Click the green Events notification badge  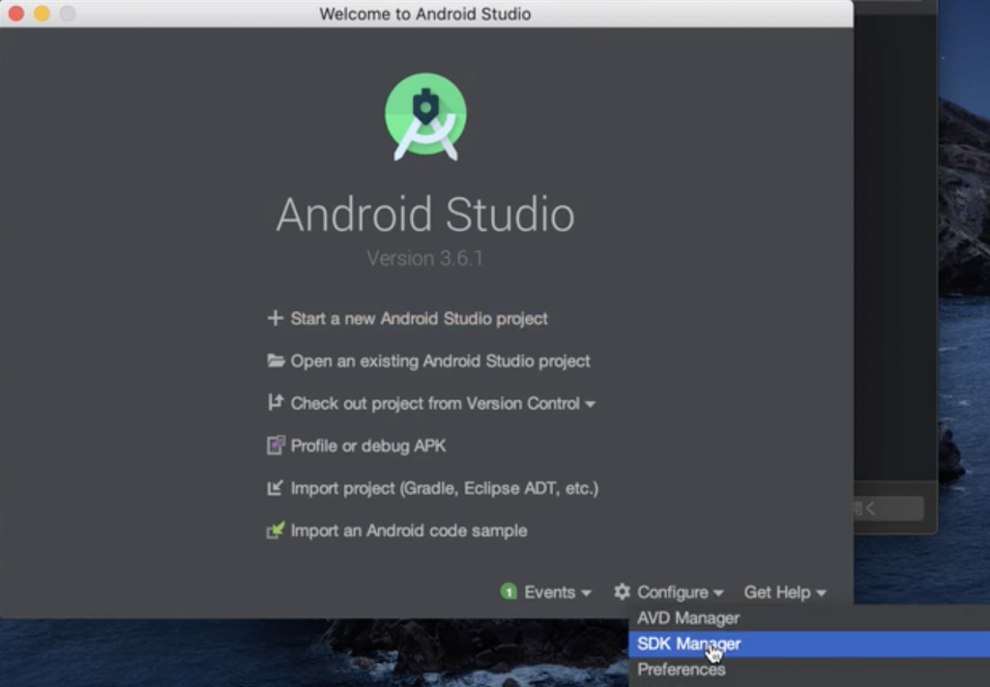click(x=509, y=591)
